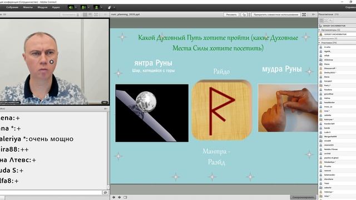Open video pod options menu

(106, 14)
